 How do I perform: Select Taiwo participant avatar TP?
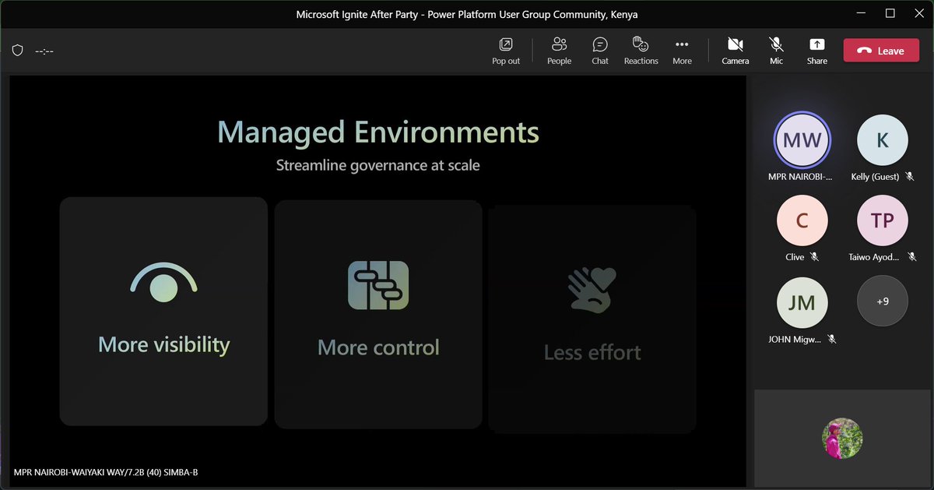click(x=882, y=220)
